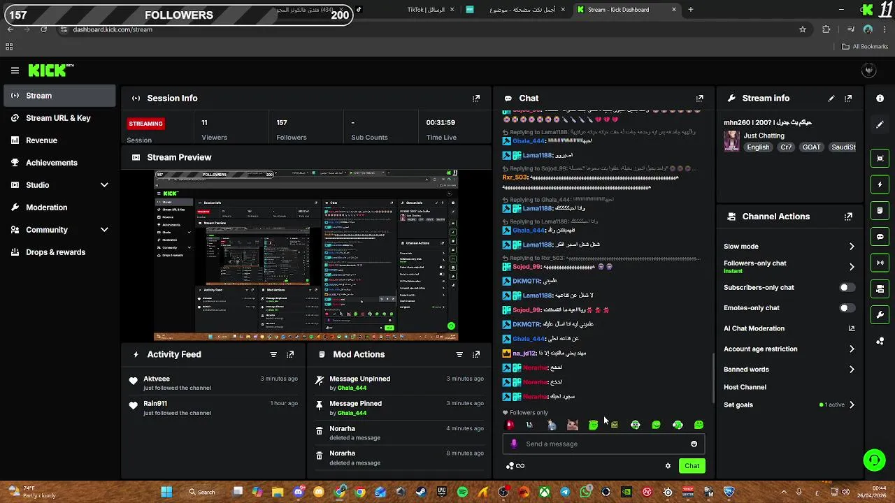
Task: Click the purple microphone icon in chat
Action: tap(515, 444)
